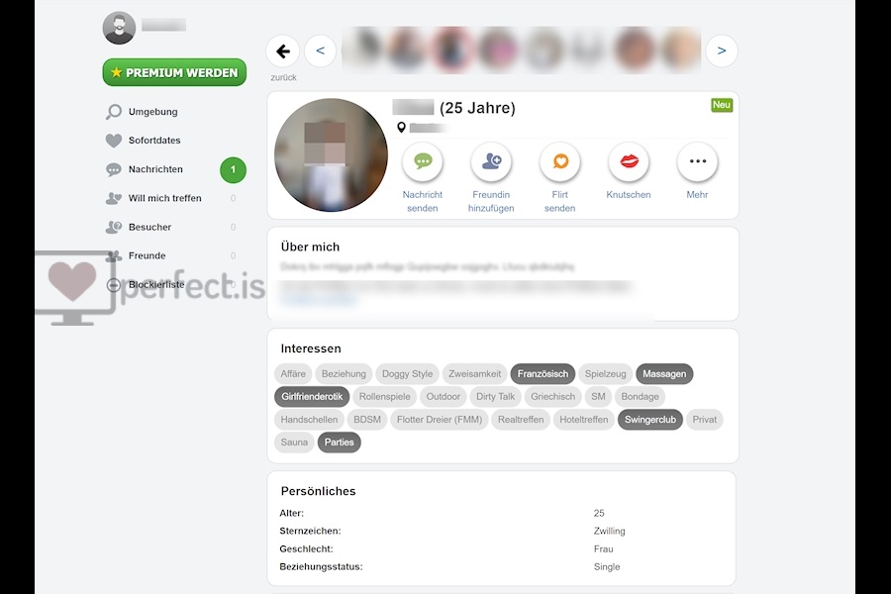Toggle the Swingerclub interest tag
Image resolution: width=891 pixels, height=594 pixels.
point(650,420)
